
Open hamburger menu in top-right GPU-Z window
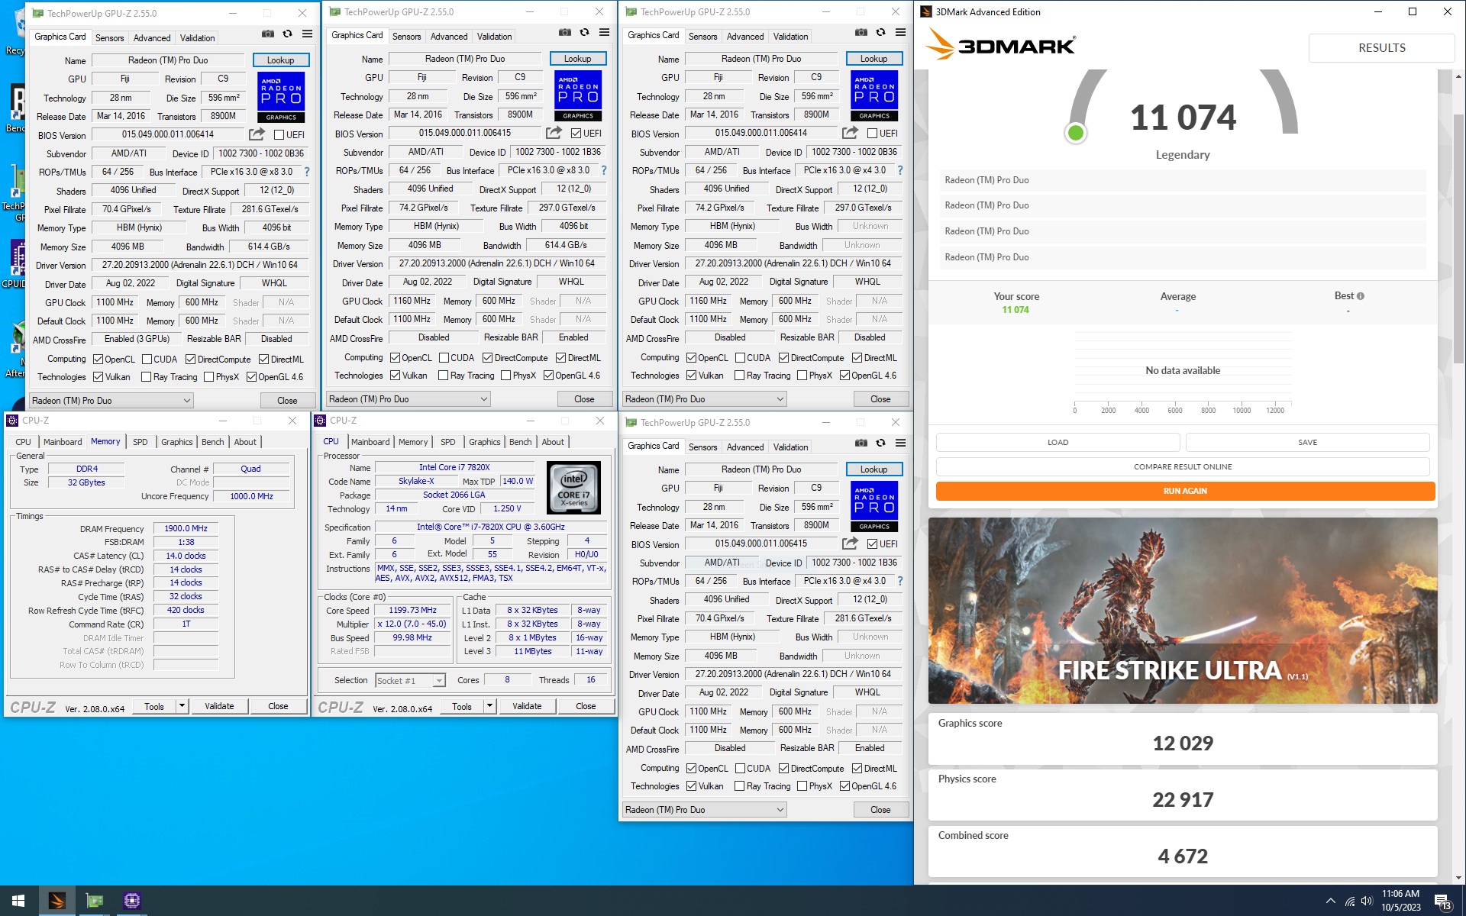[x=900, y=33]
